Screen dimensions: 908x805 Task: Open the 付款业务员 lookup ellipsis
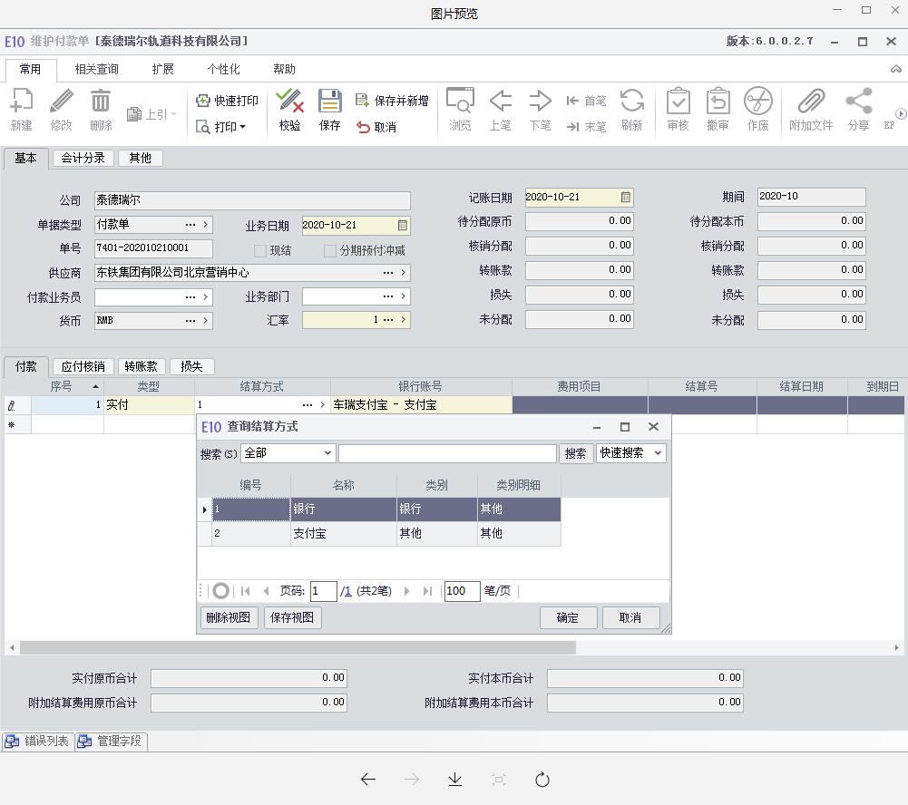(x=190, y=296)
